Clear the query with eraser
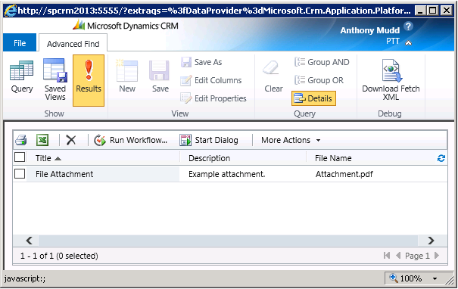This screenshot has width=458, height=289. point(273,76)
